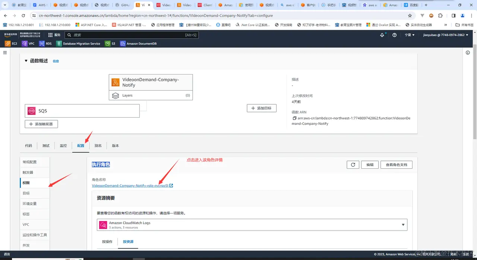Image resolution: width=477 pixels, height=260 pixels.
Task: Open Amazon DocumentDB shortcut
Action: (138, 44)
